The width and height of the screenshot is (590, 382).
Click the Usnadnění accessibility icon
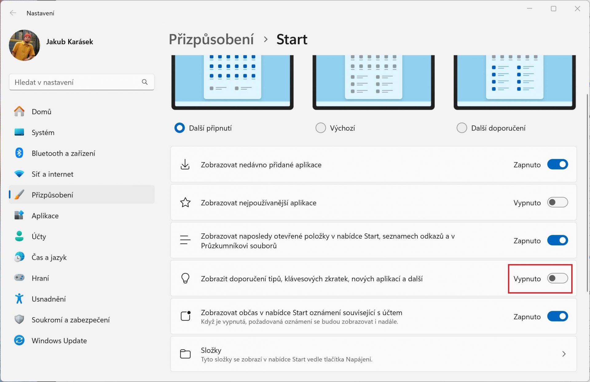pyautogui.click(x=19, y=299)
